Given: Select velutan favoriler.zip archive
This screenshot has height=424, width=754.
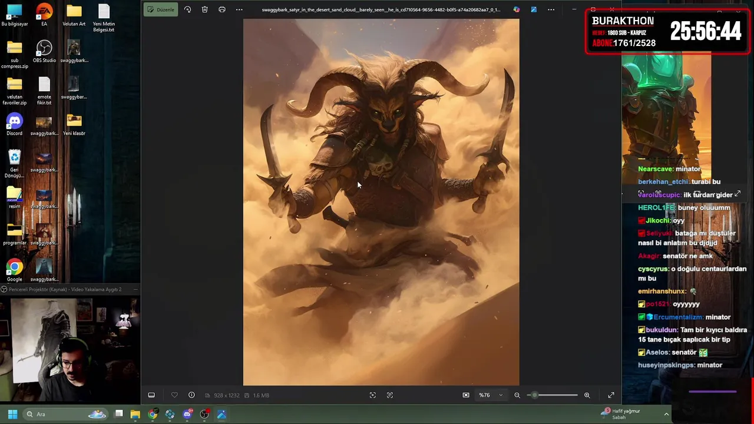Looking at the screenshot, I should [x=15, y=92].
